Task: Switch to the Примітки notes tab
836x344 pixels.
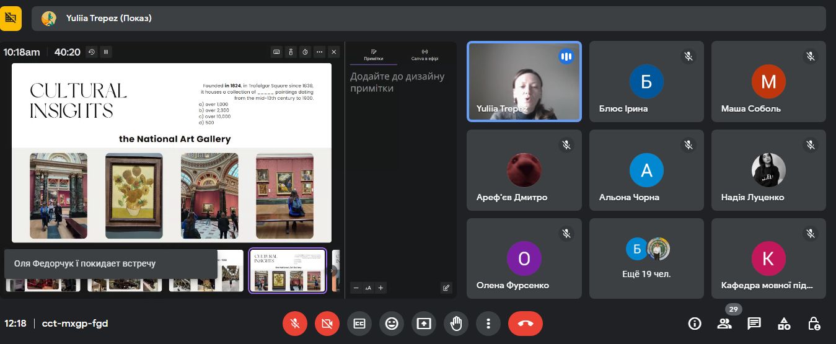Action: [374, 56]
